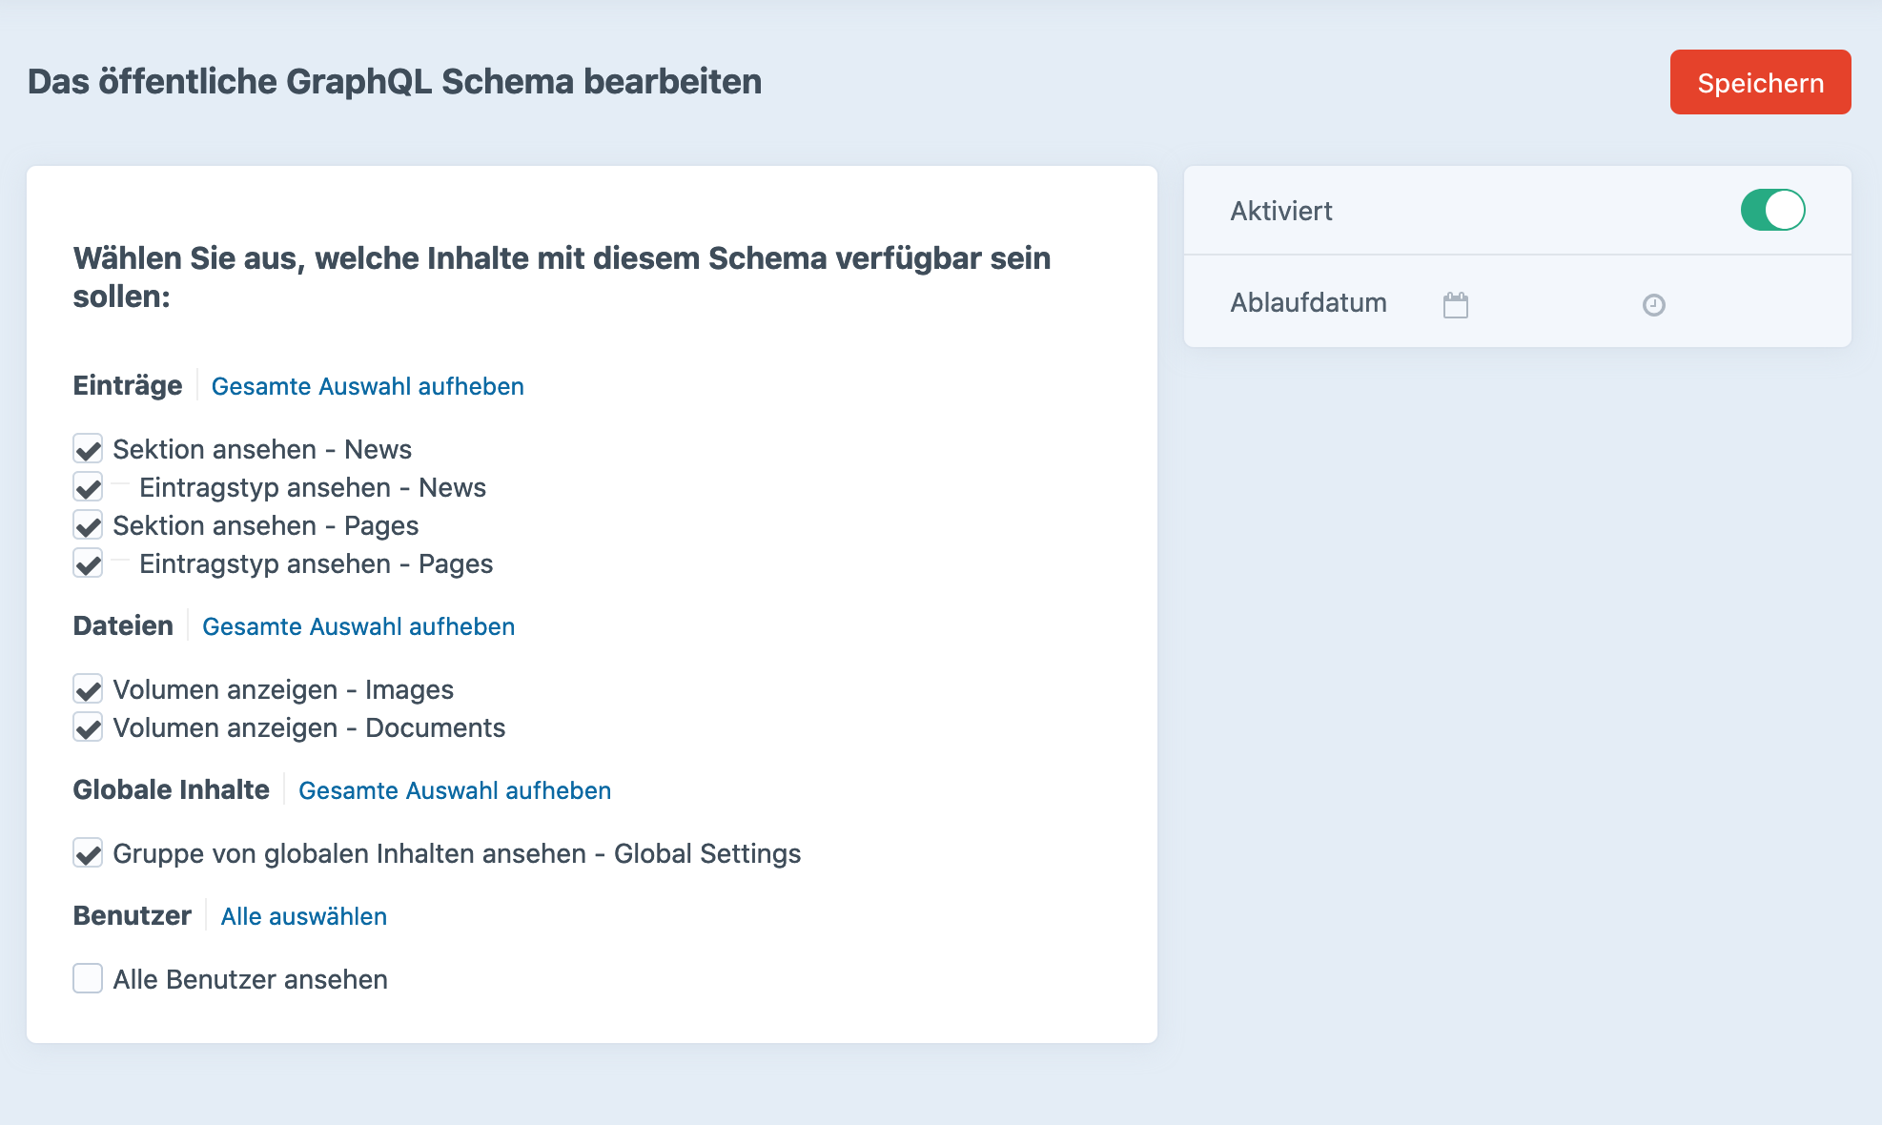The image size is (1882, 1125).
Task: Deselect all under Einträge
Action: [x=367, y=386]
